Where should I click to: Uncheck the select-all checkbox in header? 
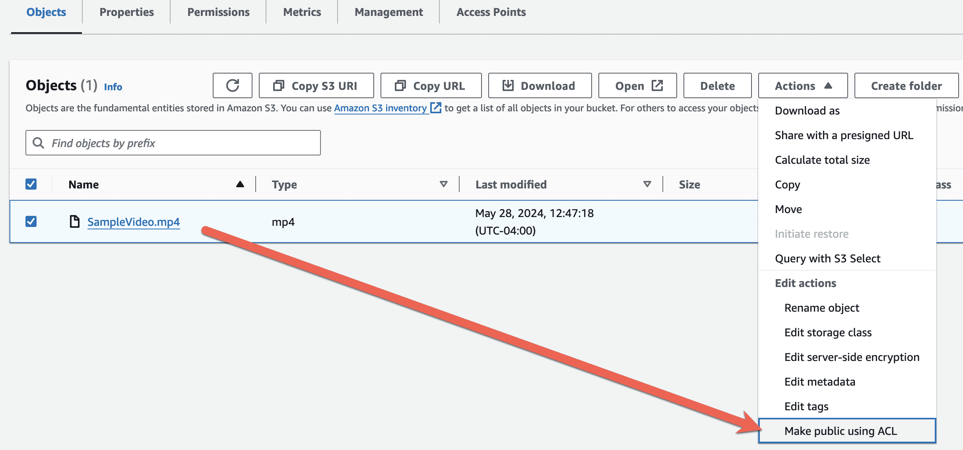click(x=31, y=184)
